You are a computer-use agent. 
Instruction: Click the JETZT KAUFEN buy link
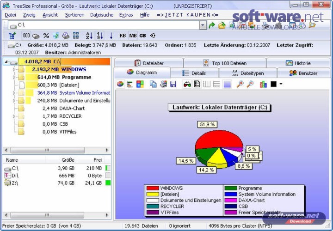click(x=187, y=15)
